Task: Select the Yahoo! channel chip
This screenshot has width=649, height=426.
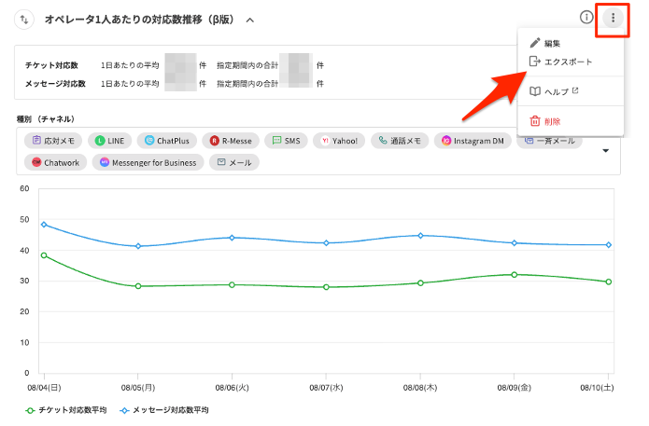Action: click(x=338, y=141)
